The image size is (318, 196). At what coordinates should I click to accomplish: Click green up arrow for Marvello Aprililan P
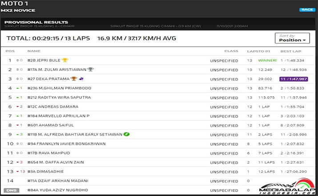click(18, 116)
